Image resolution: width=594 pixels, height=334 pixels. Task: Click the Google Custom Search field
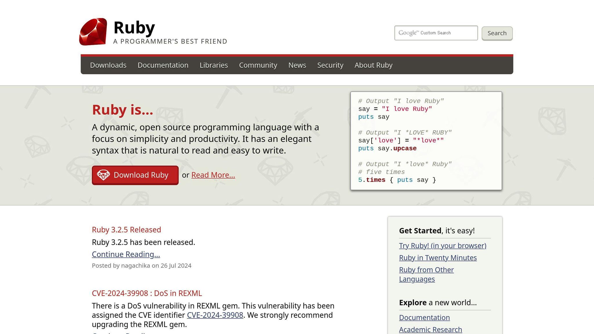(436, 33)
